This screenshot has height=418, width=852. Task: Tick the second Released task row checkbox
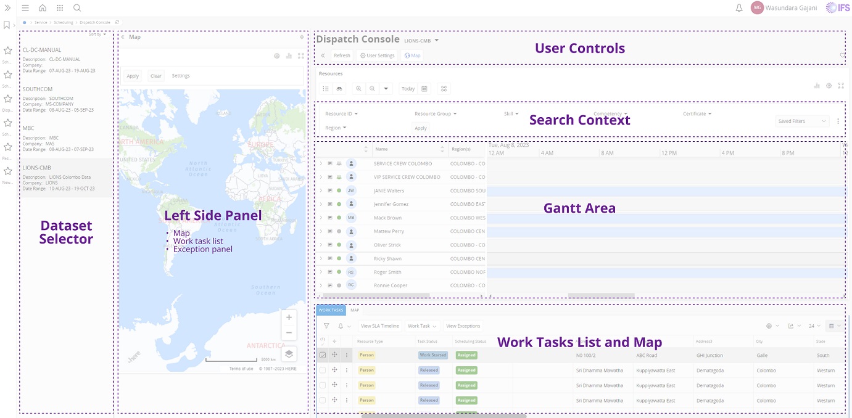coord(323,385)
